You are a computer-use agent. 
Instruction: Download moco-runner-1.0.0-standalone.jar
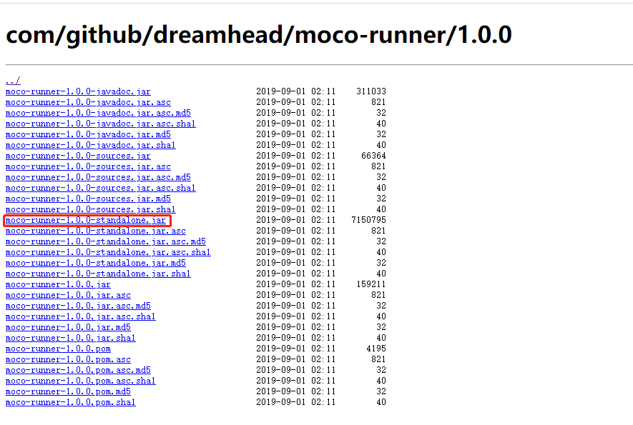click(86, 220)
